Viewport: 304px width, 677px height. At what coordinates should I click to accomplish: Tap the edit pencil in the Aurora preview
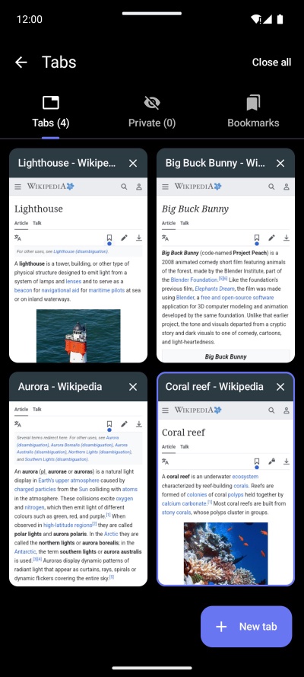tap(124, 424)
